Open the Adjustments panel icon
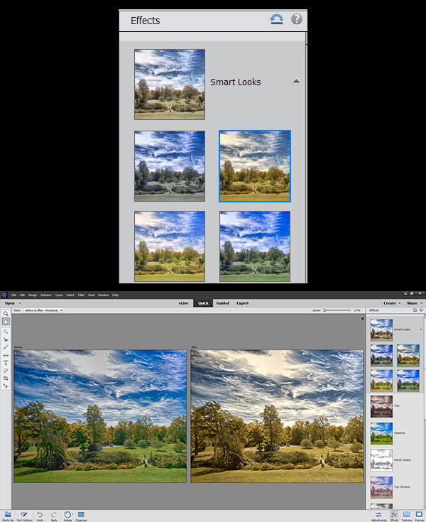This screenshot has height=522, width=426. click(x=378, y=516)
